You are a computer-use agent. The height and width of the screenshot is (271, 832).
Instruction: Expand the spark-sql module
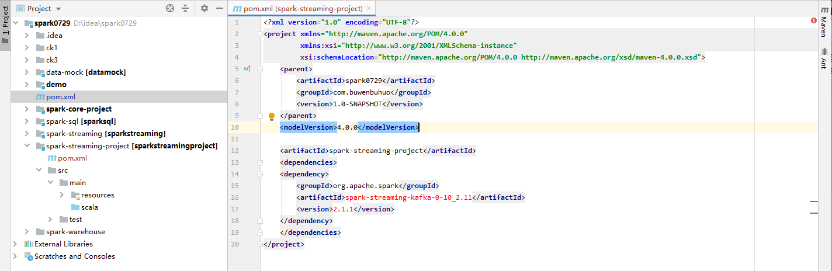pyautogui.click(x=27, y=121)
